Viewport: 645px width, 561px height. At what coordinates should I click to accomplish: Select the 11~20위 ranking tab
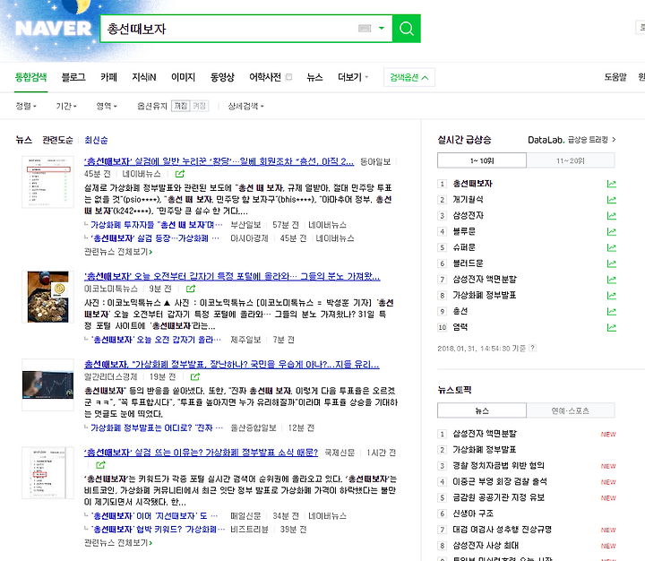click(570, 160)
